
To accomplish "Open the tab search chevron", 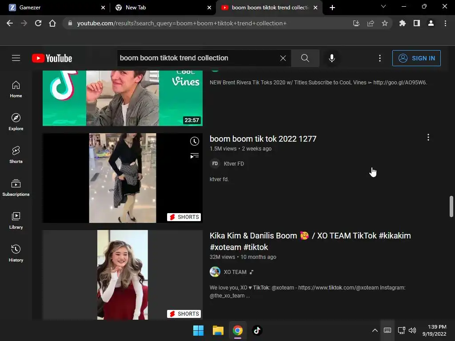I will [383, 7].
